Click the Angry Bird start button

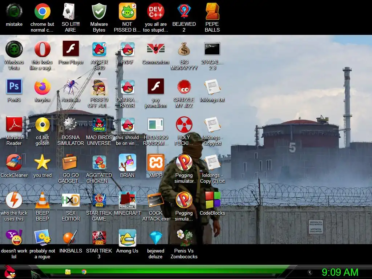[x=10, y=272]
